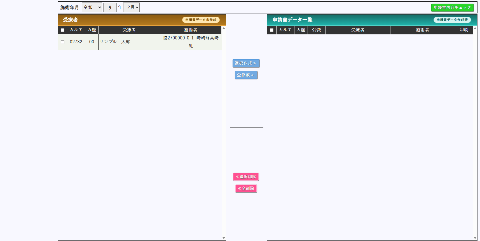Click the カ歴 column header in left table
Image resolution: width=480 pixels, height=241 pixels.
(92, 30)
